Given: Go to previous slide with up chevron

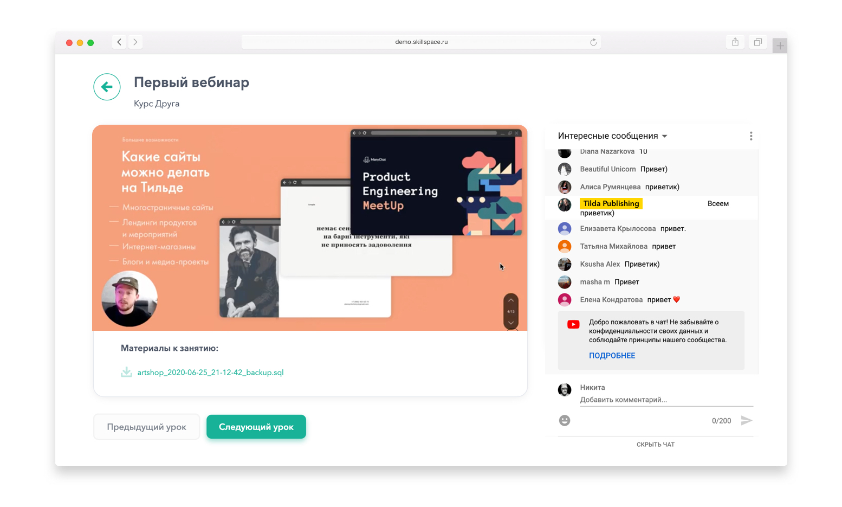Looking at the screenshot, I should coord(511,300).
